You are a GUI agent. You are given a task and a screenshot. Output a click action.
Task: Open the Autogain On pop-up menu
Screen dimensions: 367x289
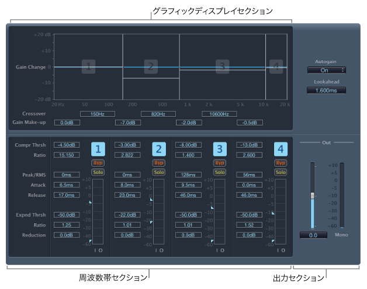point(327,70)
